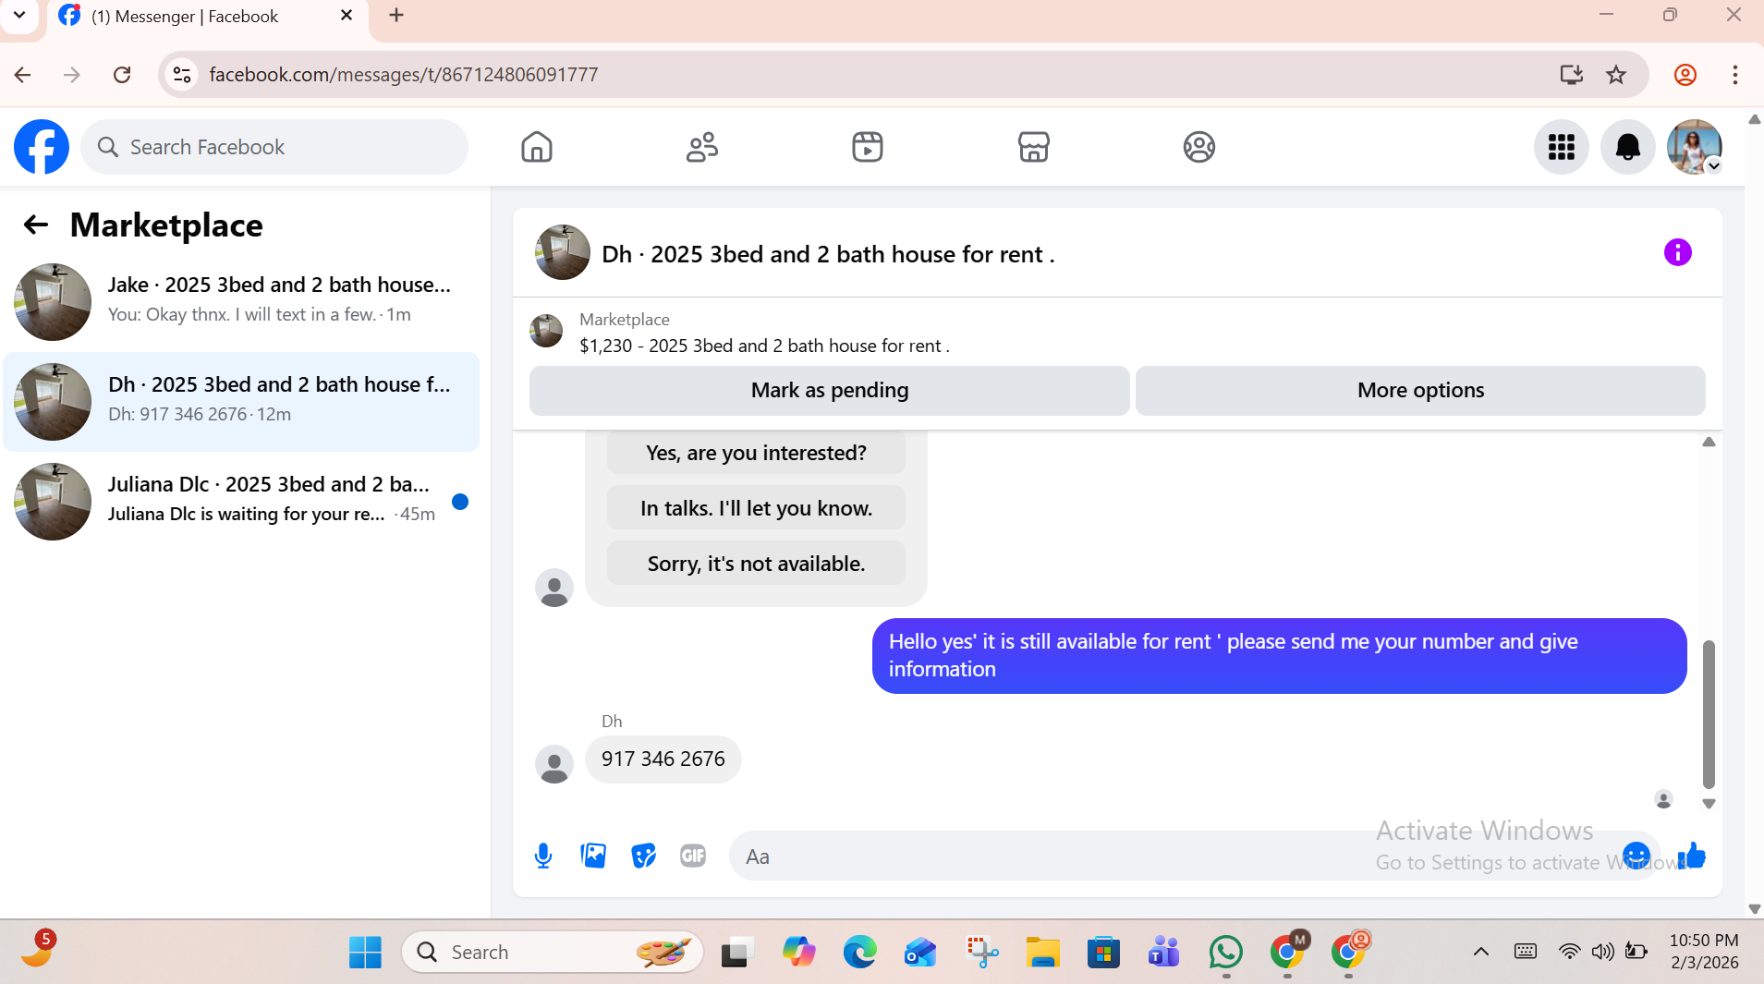Open the Friends icon in top navigation
The width and height of the screenshot is (1764, 984).
(702, 147)
